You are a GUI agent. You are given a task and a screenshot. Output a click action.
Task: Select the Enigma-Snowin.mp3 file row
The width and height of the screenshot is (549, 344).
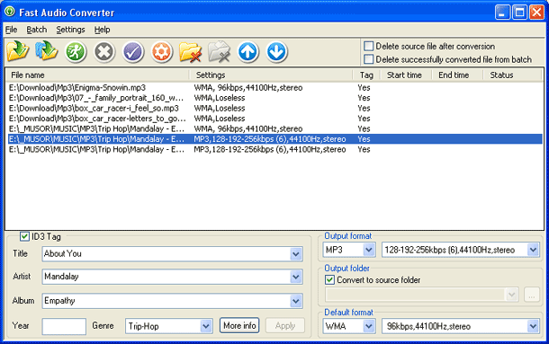pyautogui.click(x=274, y=87)
